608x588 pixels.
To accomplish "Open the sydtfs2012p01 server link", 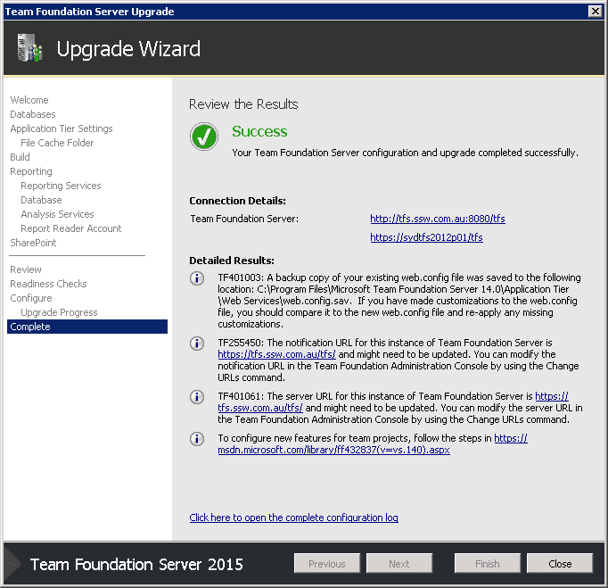I will 426,237.
